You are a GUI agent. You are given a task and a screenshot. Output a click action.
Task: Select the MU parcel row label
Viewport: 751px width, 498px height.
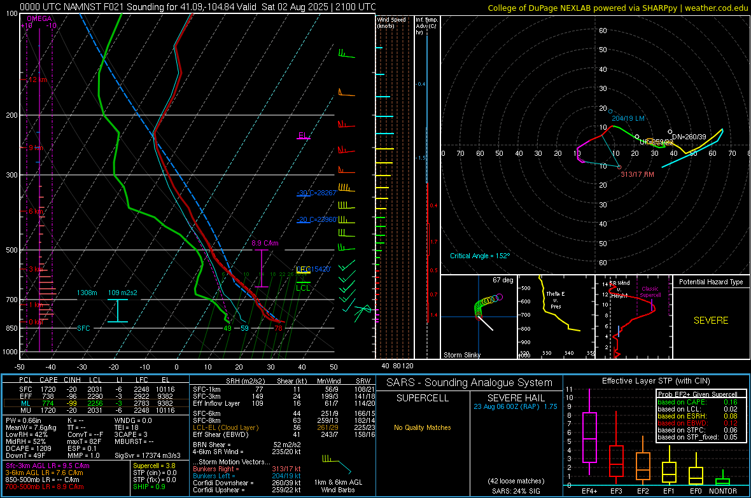(x=25, y=410)
